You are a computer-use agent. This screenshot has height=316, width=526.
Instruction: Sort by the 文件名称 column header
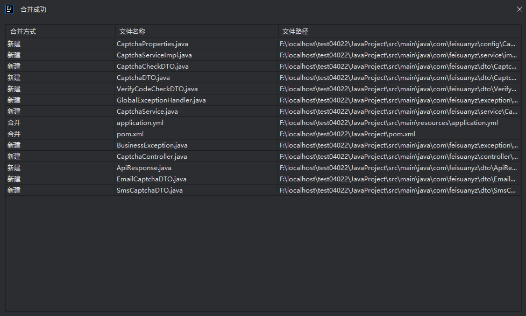pyautogui.click(x=132, y=32)
